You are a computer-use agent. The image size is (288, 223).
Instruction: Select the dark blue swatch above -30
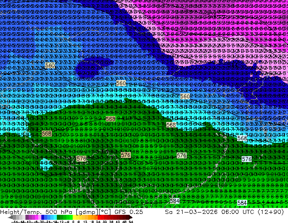pos(43,217)
